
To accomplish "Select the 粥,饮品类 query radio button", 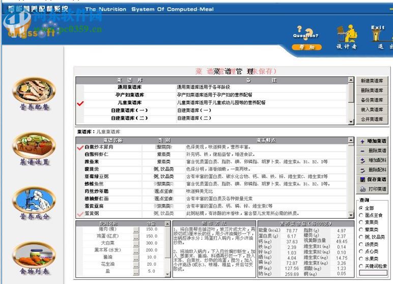I will pyautogui.click(x=361, y=237).
